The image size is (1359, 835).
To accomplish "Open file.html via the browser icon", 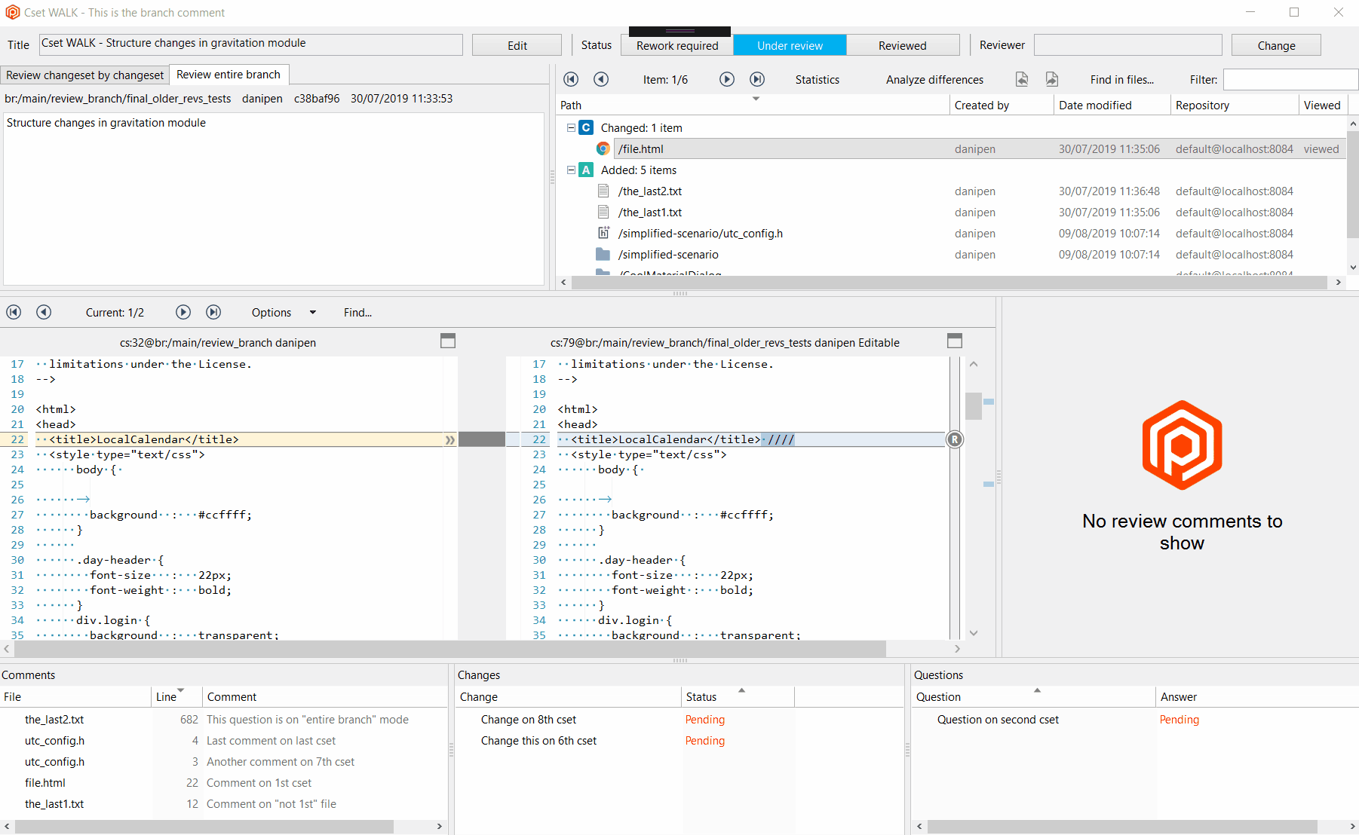I will pyautogui.click(x=603, y=148).
